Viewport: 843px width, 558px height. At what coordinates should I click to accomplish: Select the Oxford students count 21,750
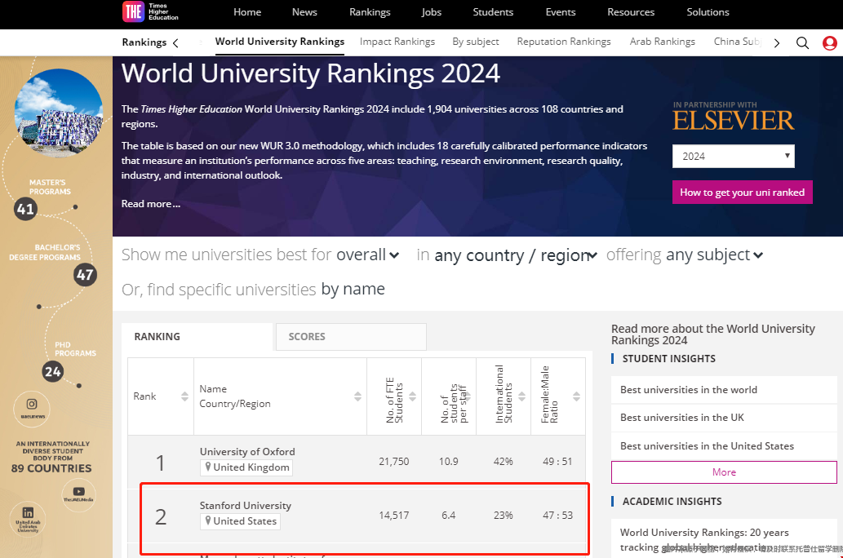coord(393,461)
